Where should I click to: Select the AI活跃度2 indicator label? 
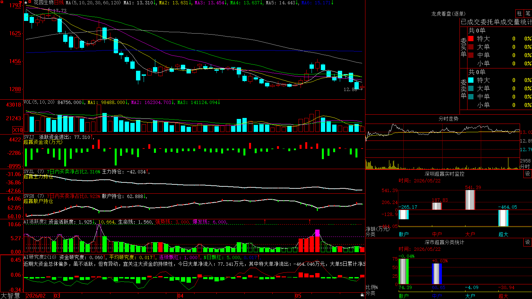pyautogui.click(x=35, y=222)
